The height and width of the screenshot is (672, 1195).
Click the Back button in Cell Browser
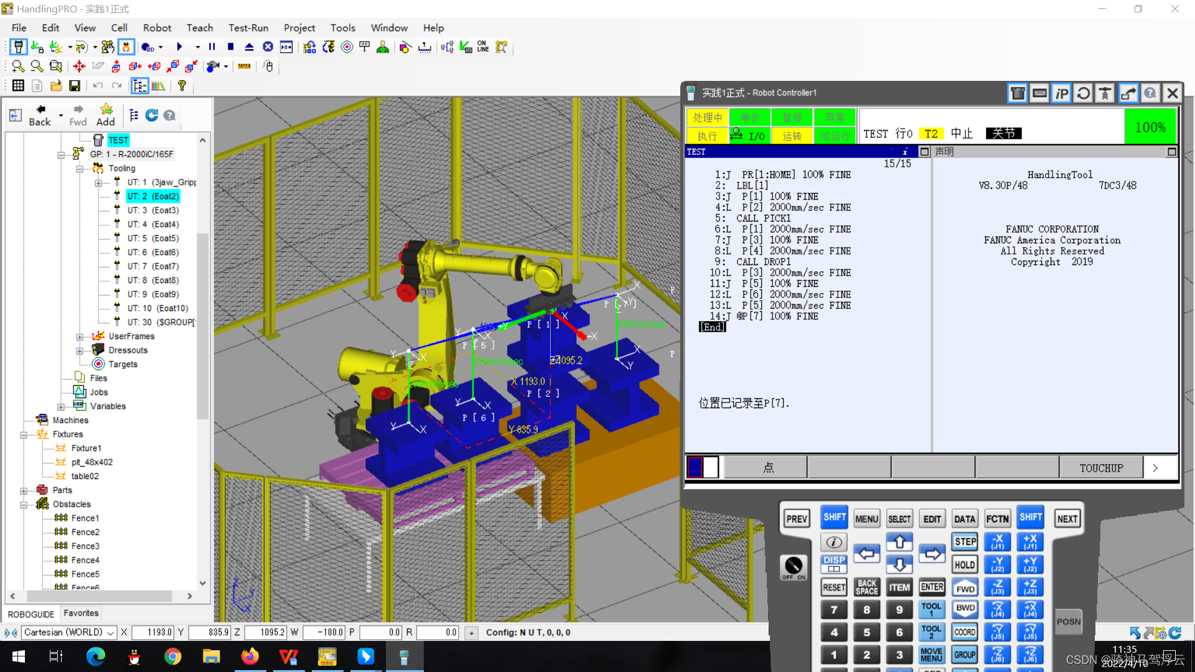tap(40, 116)
